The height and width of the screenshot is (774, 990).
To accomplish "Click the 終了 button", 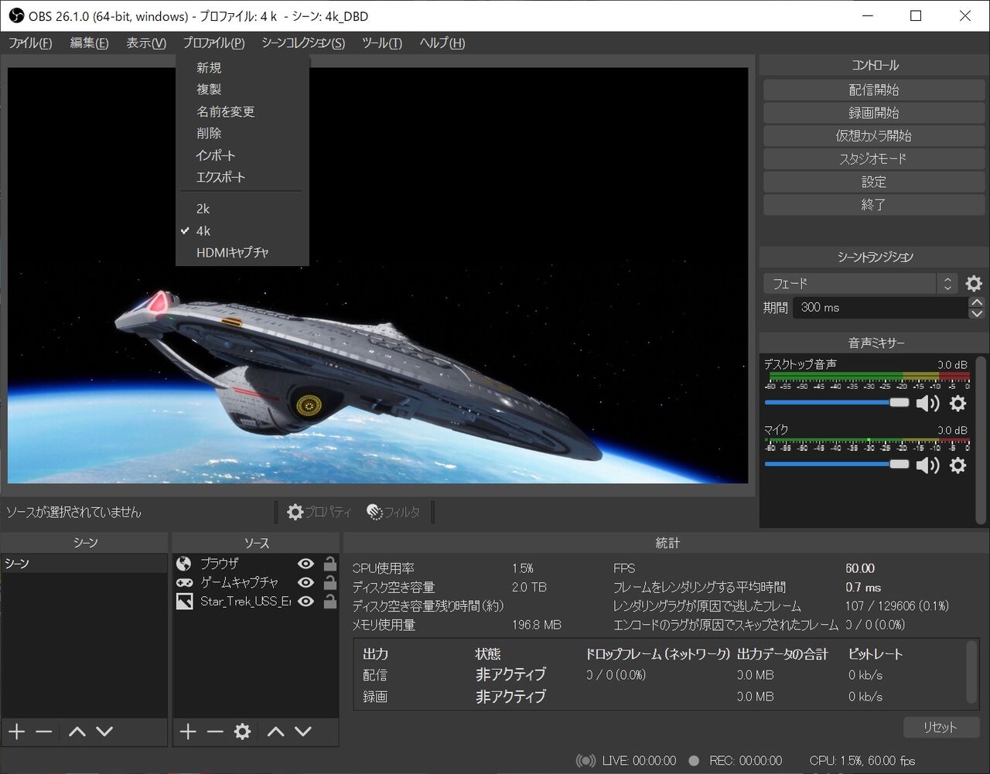I will tap(873, 205).
